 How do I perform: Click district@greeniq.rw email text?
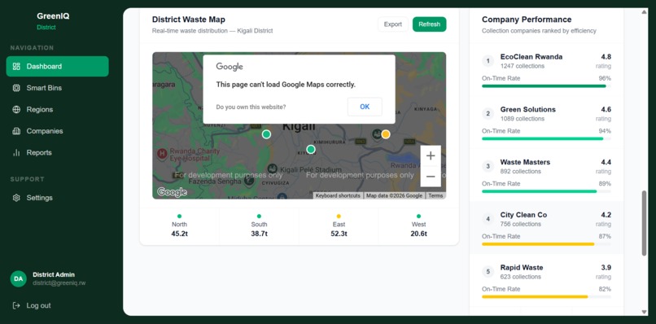59,283
